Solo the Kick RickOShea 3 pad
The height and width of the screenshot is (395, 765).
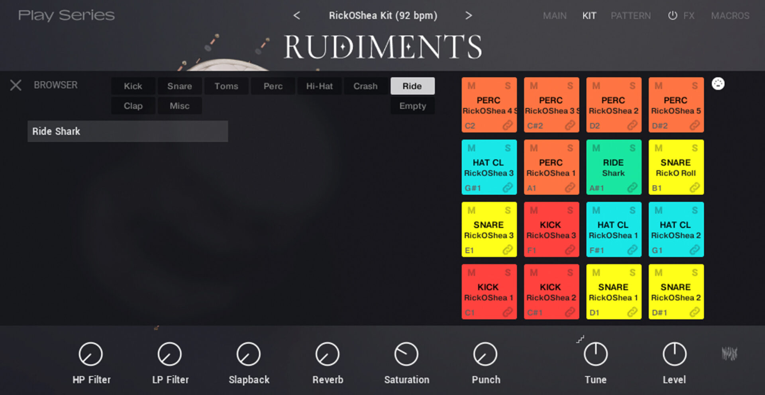[570, 210]
